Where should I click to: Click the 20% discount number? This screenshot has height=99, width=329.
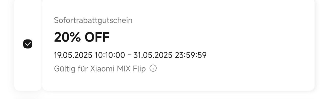click(68, 37)
